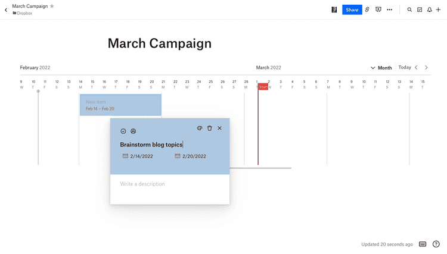Screen dimensions: 447x254
Task: Star the March Campaign document
Action: pyautogui.click(x=52, y=6)
